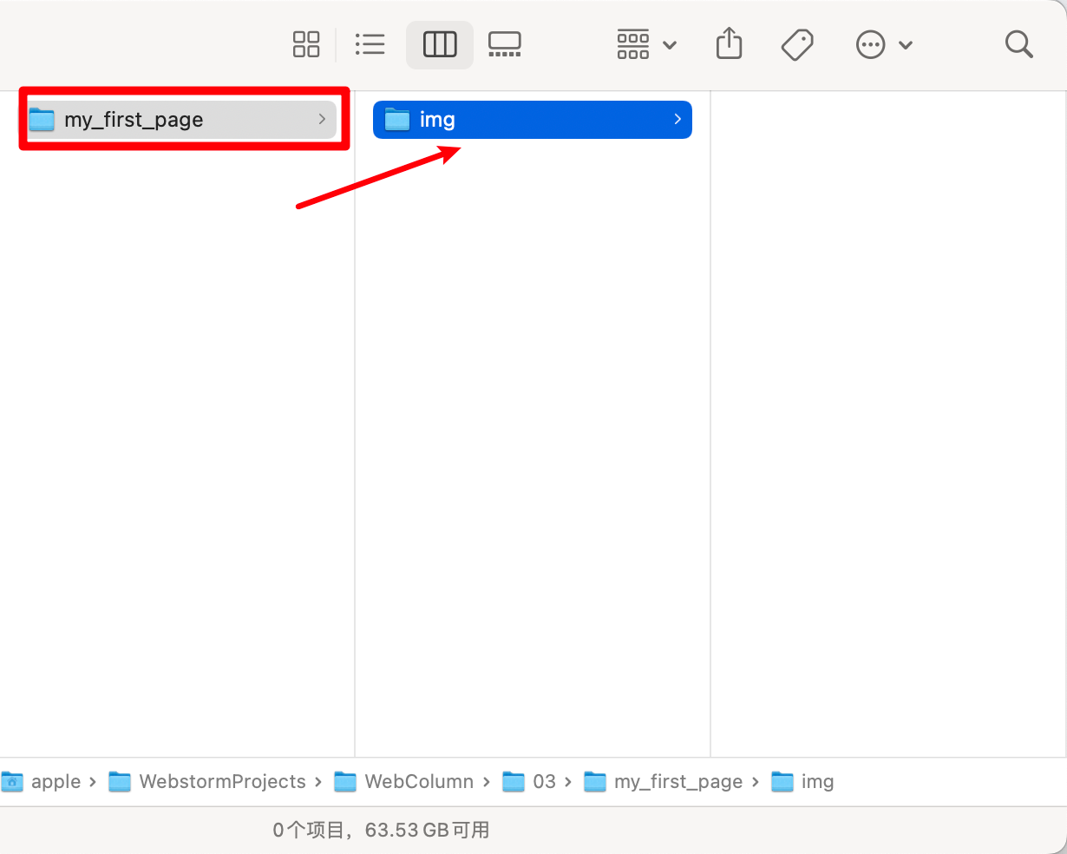Open the more actions ellipsis menu
The width and height of the screenshot is (1067, 854).
pos(884,44)
